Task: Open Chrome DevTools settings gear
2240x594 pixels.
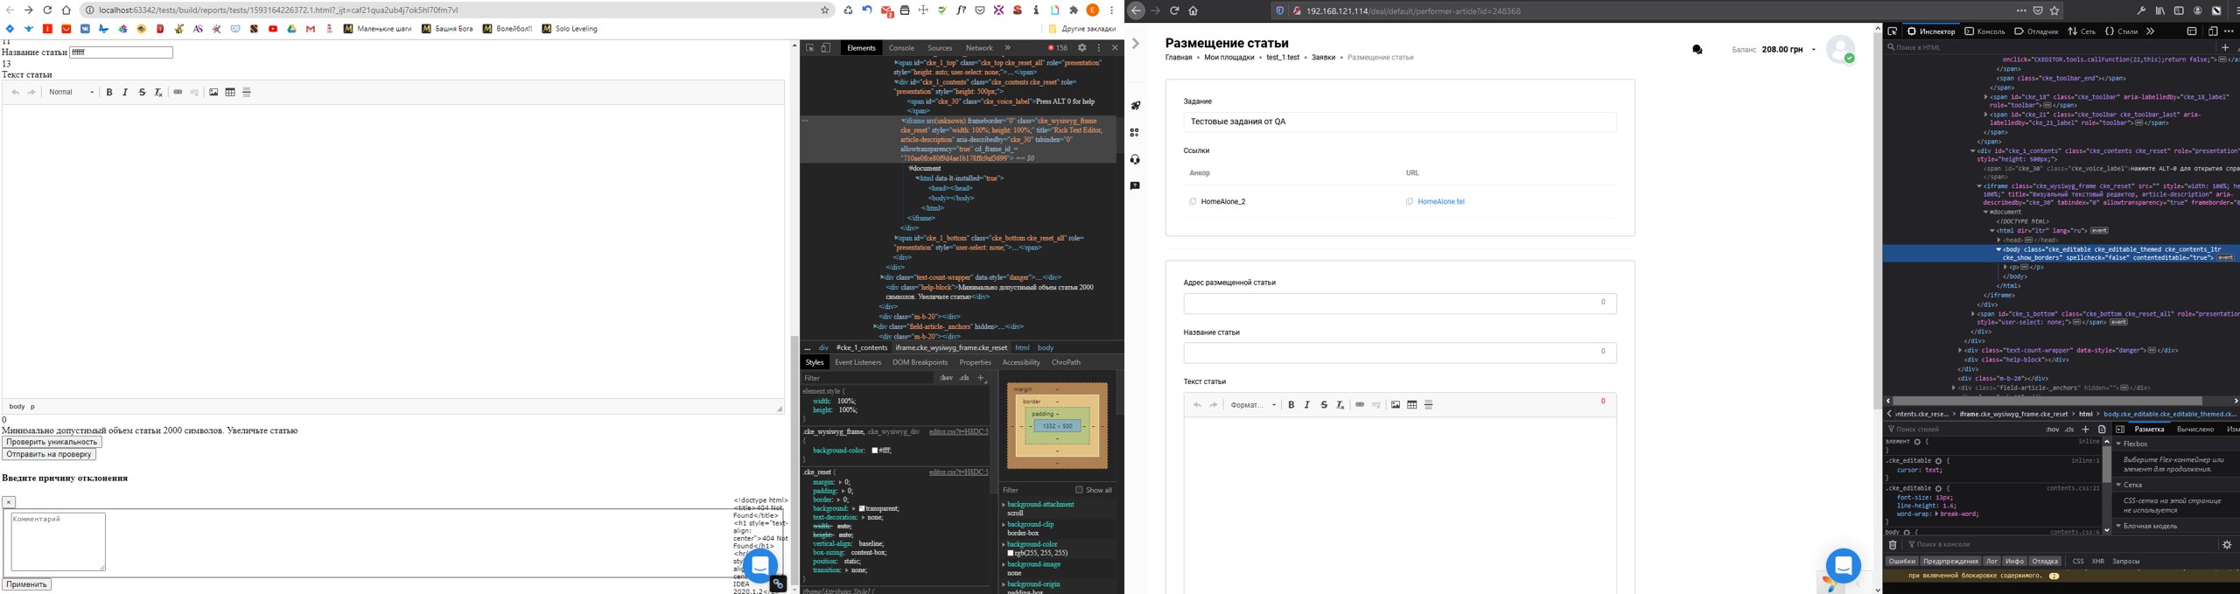Action: click(1082, 48)
